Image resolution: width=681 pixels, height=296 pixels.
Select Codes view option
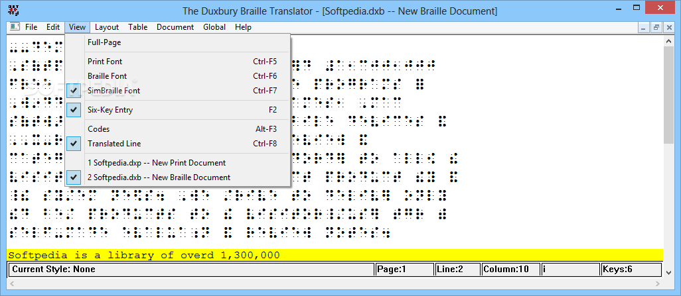pos(178,128)
